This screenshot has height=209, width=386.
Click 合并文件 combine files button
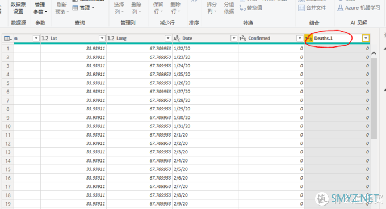click(312, 8)
